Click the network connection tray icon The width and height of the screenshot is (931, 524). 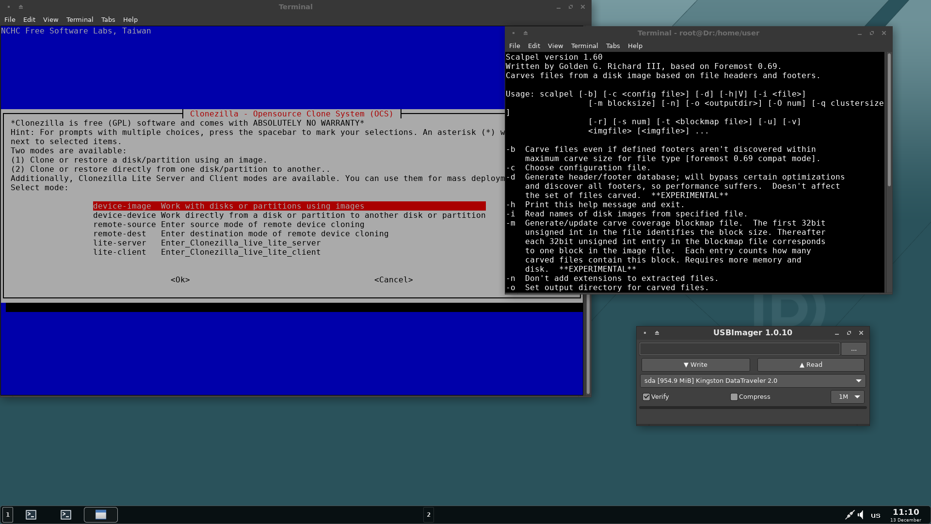850,515
